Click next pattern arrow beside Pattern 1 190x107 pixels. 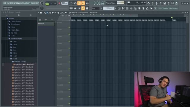click(x=115, y=8)
